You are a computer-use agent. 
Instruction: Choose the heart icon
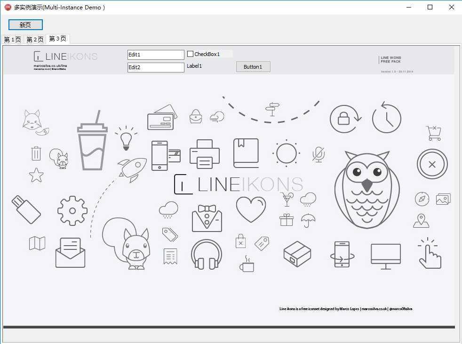click(251, 209)
